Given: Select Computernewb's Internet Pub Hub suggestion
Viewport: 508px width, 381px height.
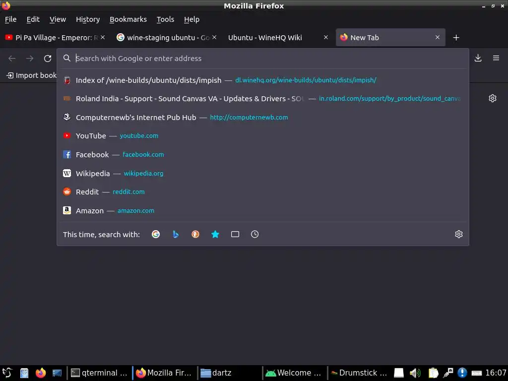Looking at the screenshot, I should (263, 117).
